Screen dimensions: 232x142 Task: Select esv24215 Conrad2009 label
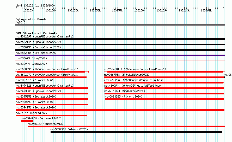(32, 113)
